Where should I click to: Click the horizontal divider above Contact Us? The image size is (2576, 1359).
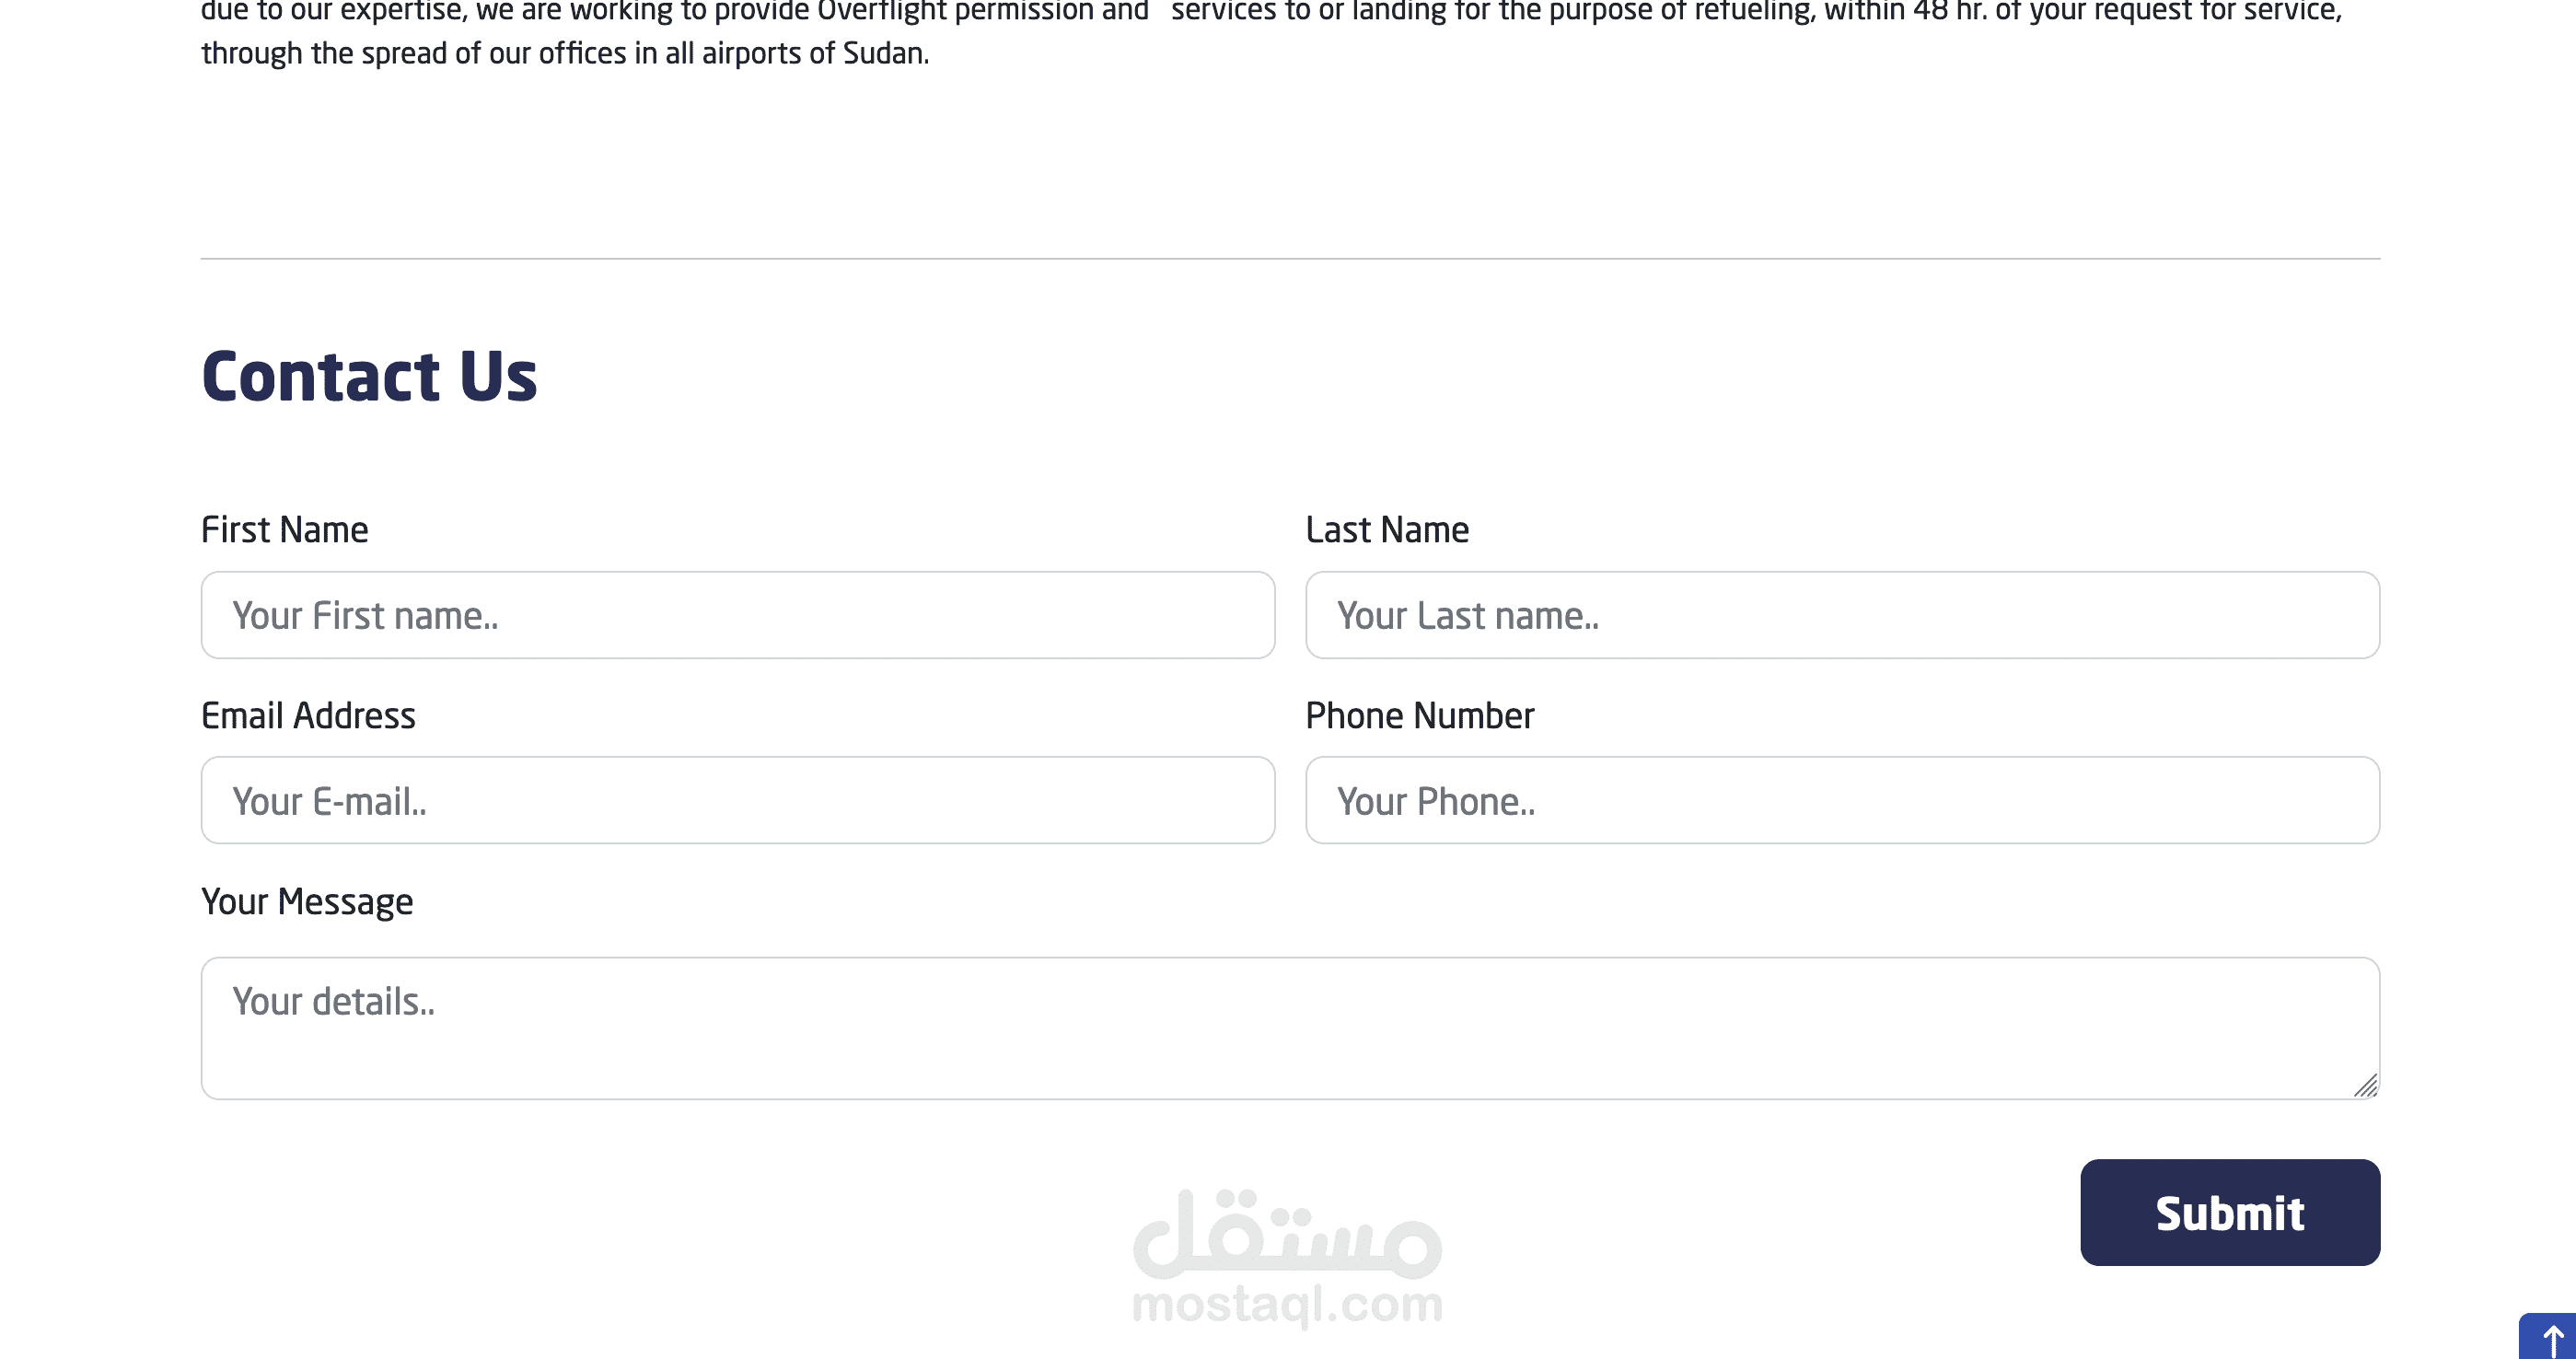click(x=1289, y=258)
